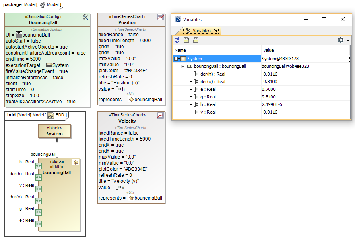Click the e : Real port square
Viewport: 355px width, 239px height.
tap(39, 224)
